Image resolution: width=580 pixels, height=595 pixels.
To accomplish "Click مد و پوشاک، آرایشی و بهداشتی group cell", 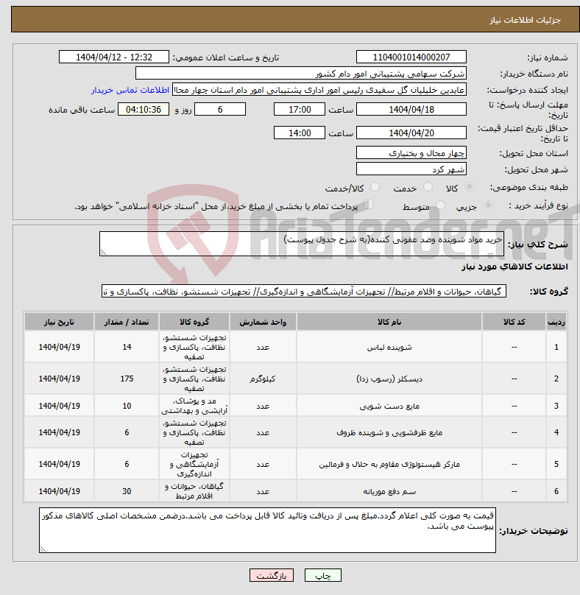I will [x=194, y=406].
